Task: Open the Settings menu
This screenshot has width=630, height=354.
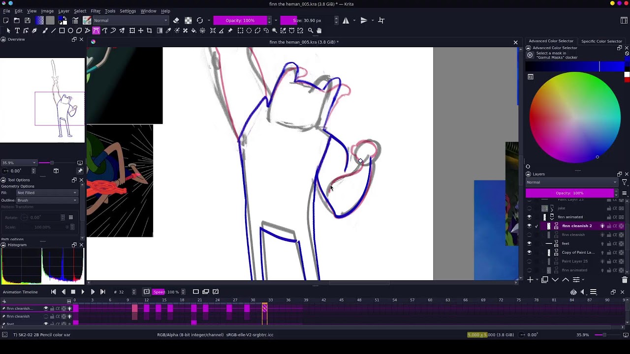Action: tap(127, 11)
